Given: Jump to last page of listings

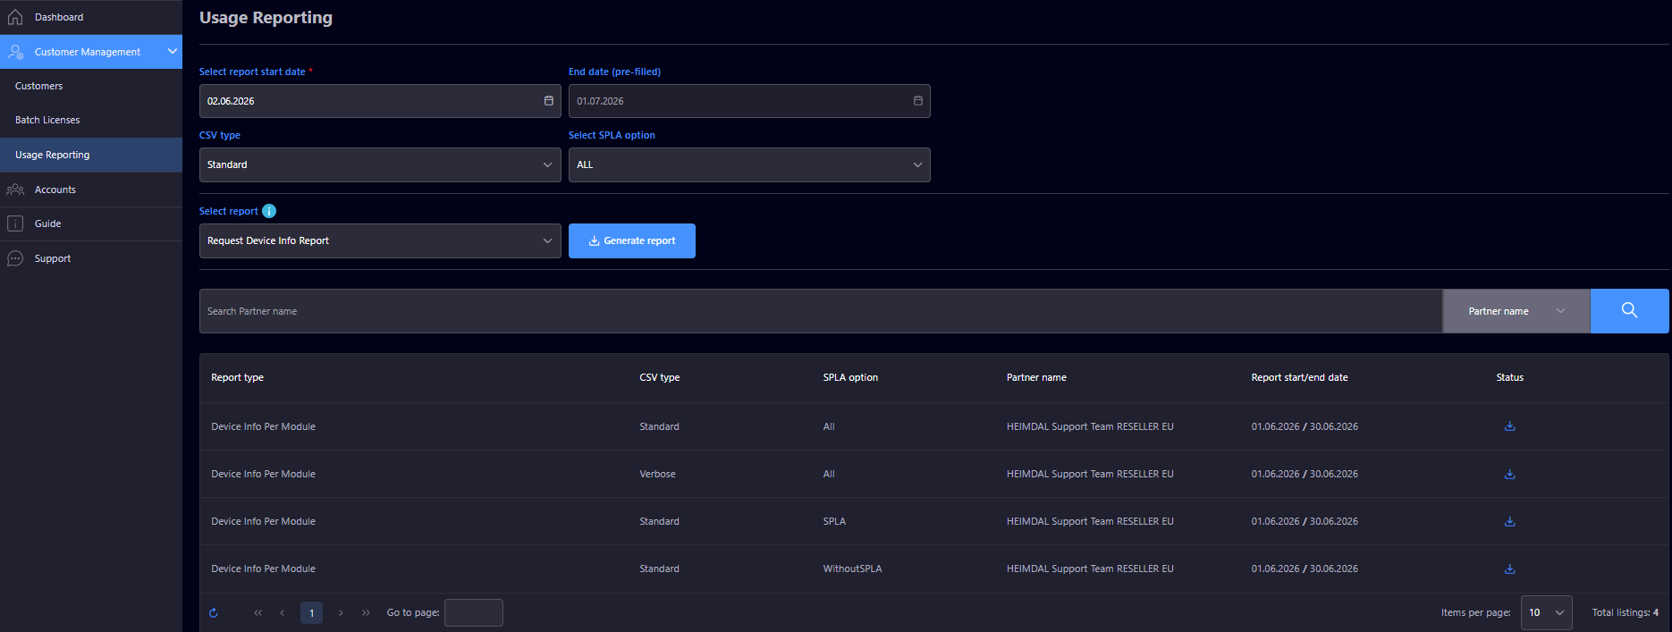Looking at the screenshot, I should click(x=366, y=612).
